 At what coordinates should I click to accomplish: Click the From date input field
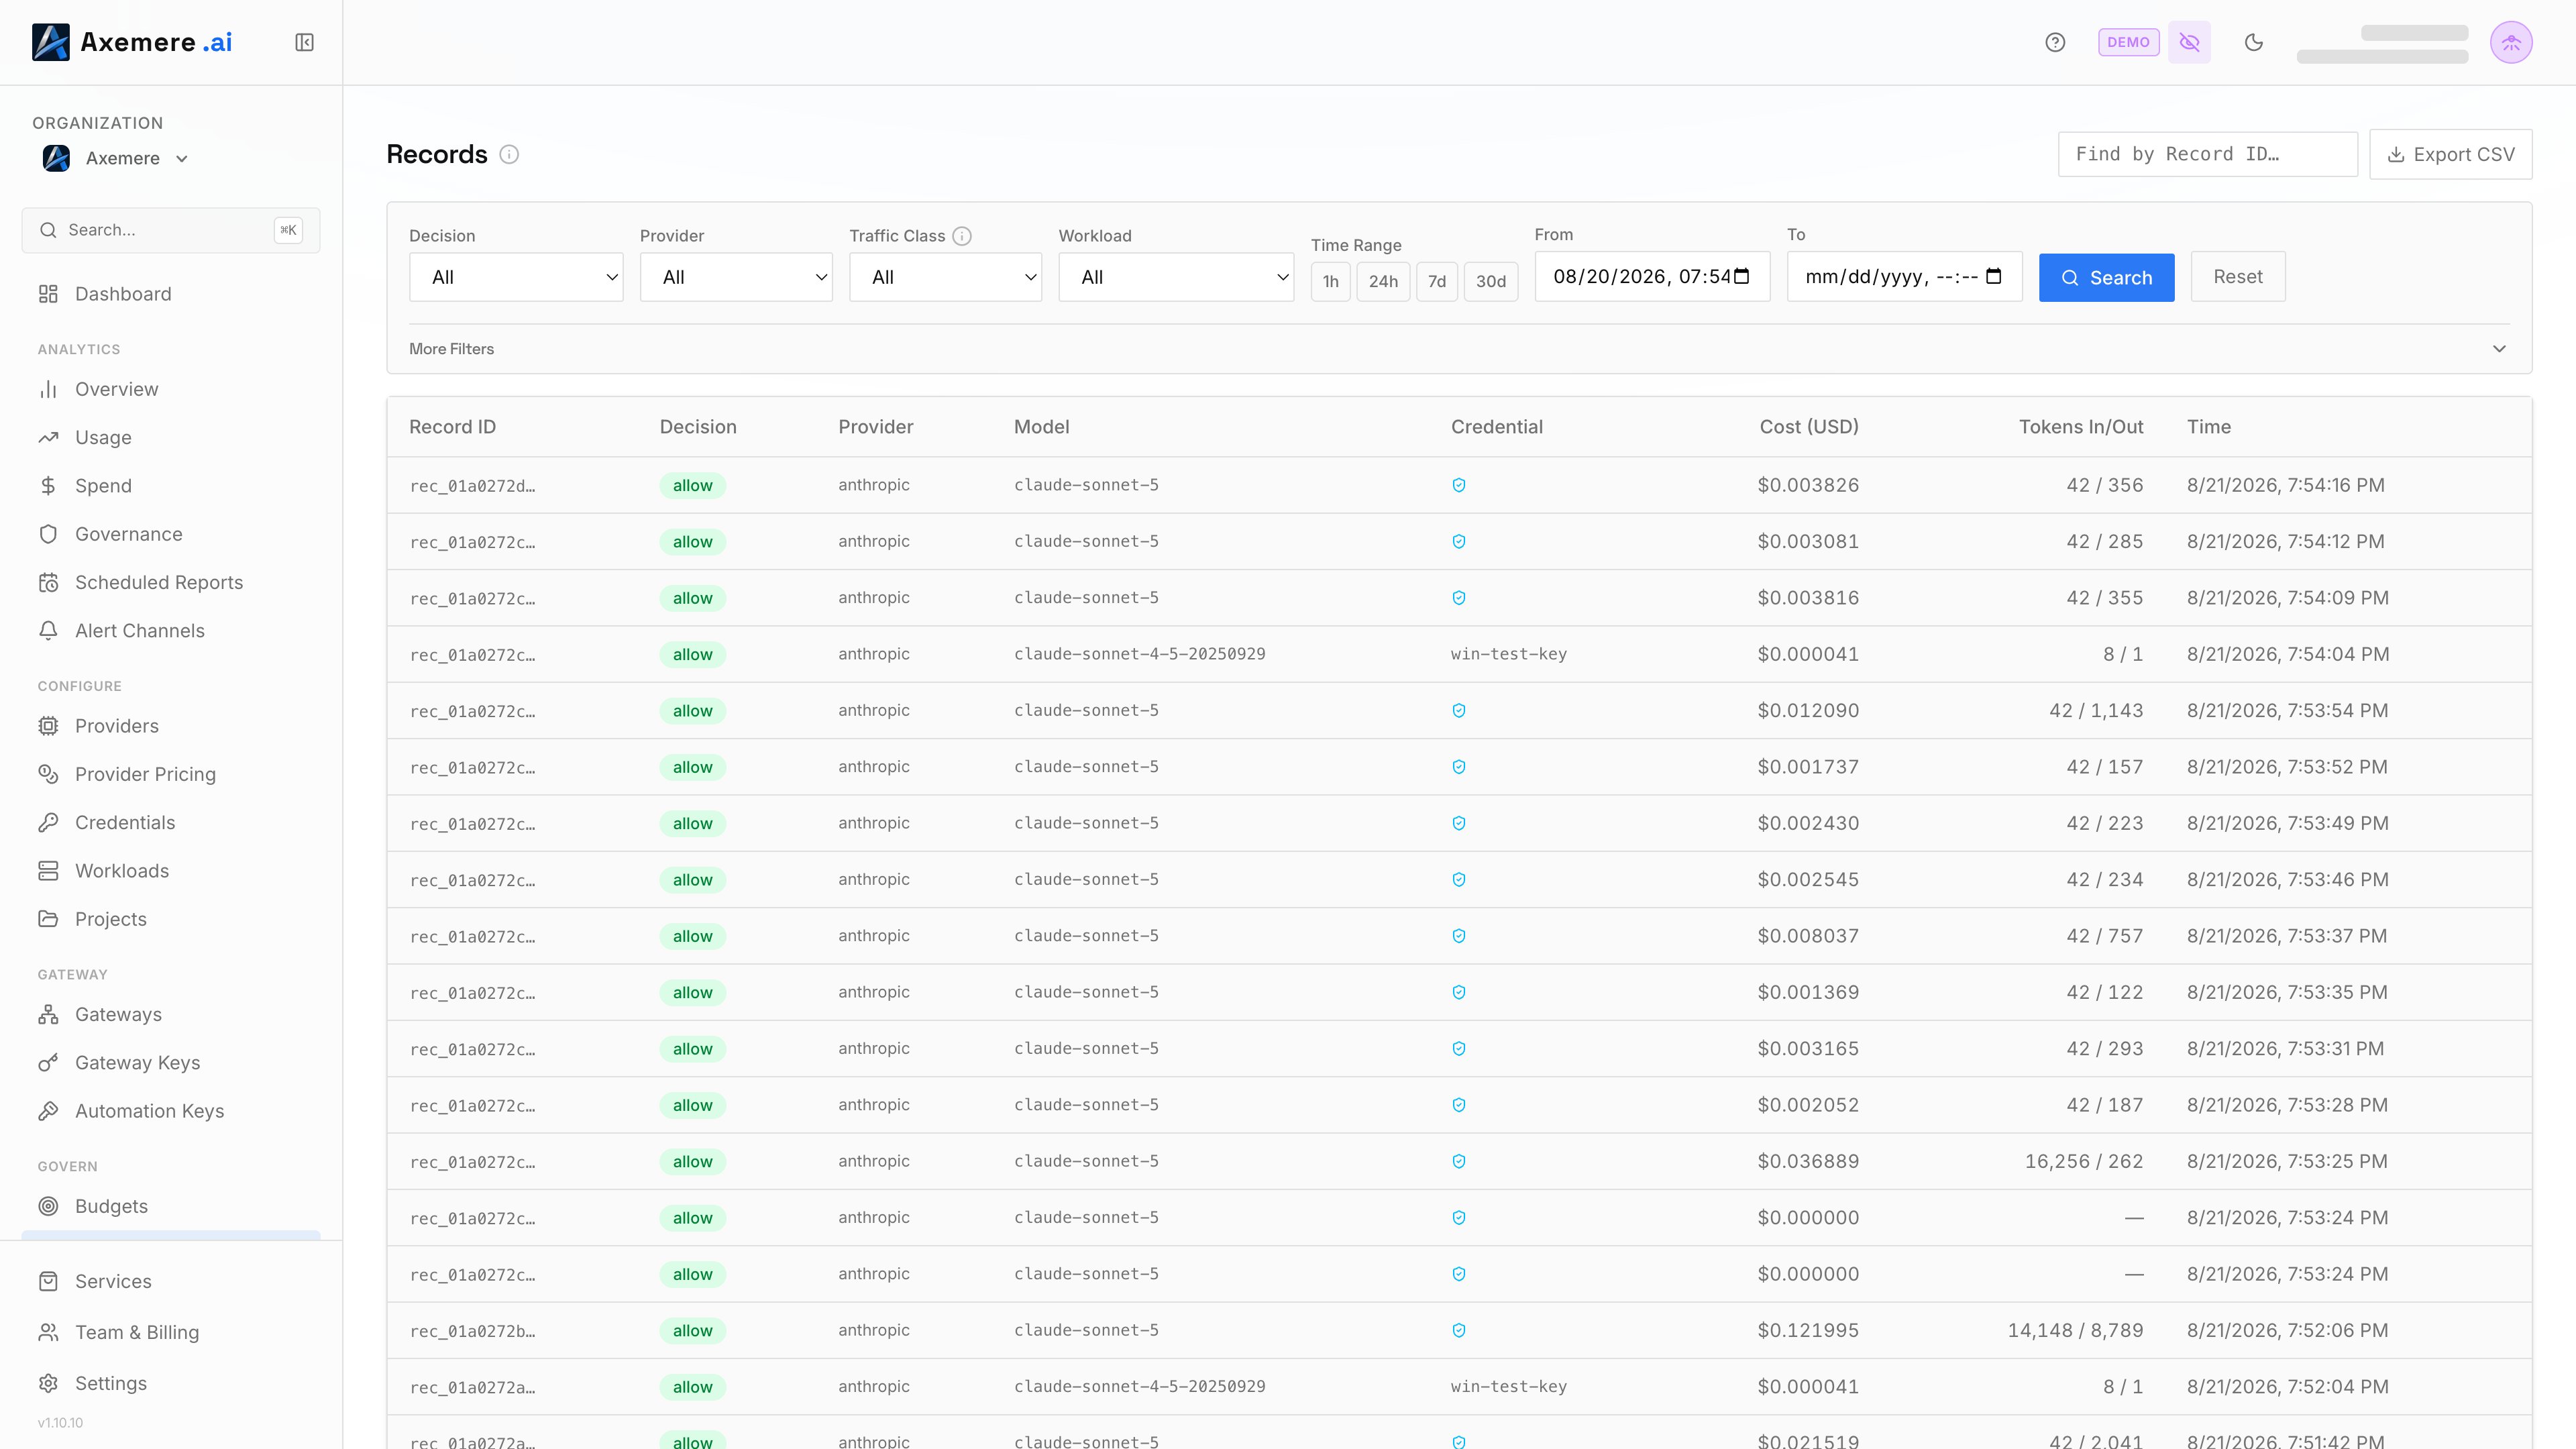(x=1652, y=276)
